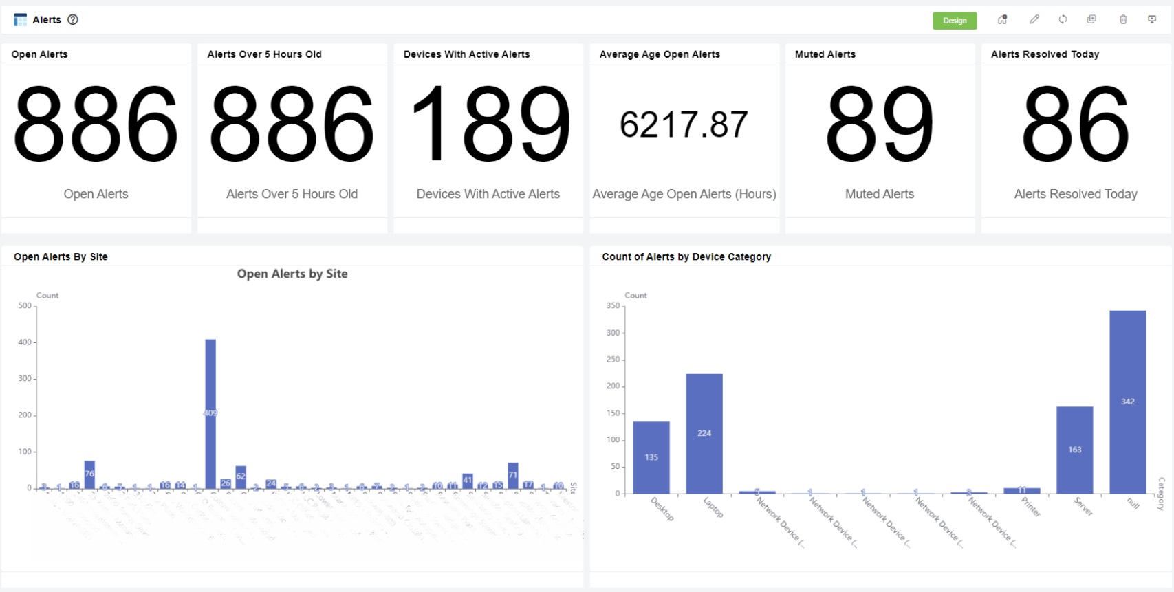Screen dimensions: 1174x592
Task: Click the tall 409 bar in site chart
Action: click(x=210, y=413)
